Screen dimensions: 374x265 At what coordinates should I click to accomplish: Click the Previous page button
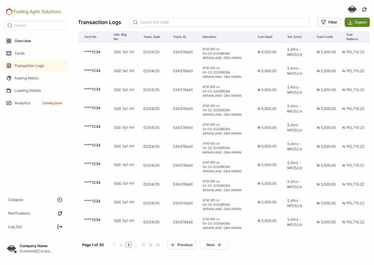181,245
